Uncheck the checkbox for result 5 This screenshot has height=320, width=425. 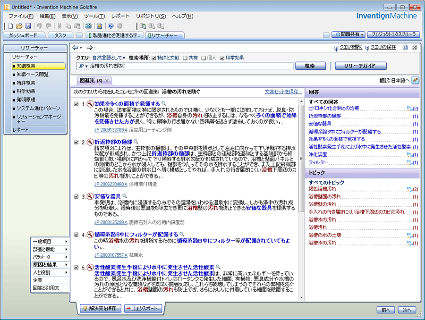(76, 268)
